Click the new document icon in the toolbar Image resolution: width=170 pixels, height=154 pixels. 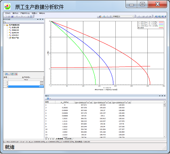click(6, 17)
